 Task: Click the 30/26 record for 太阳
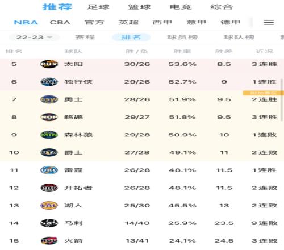137,64
